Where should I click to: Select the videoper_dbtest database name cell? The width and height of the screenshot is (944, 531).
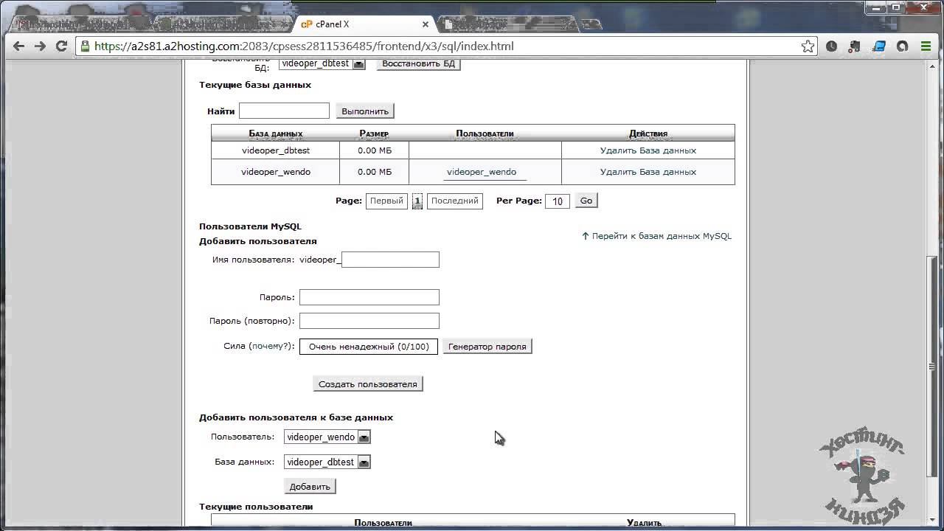276,150
